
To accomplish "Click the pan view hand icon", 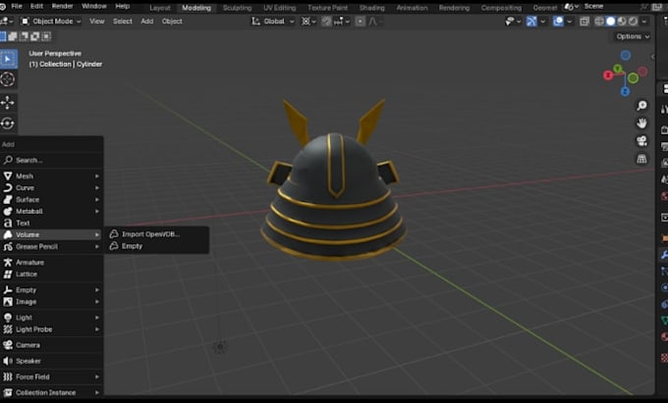I will [641, 124].
